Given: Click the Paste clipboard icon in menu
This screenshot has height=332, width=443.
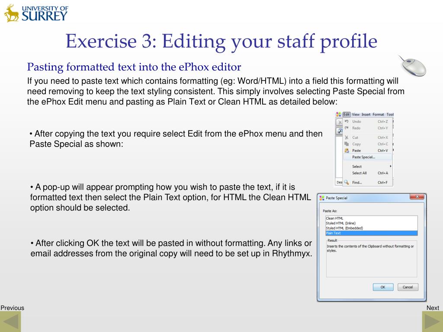Looking at the screenshot, I should (x=347, y=150).
